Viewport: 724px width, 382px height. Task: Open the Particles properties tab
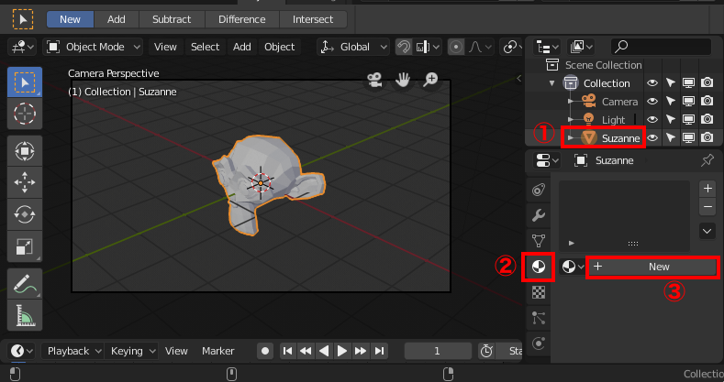point(539,318)
